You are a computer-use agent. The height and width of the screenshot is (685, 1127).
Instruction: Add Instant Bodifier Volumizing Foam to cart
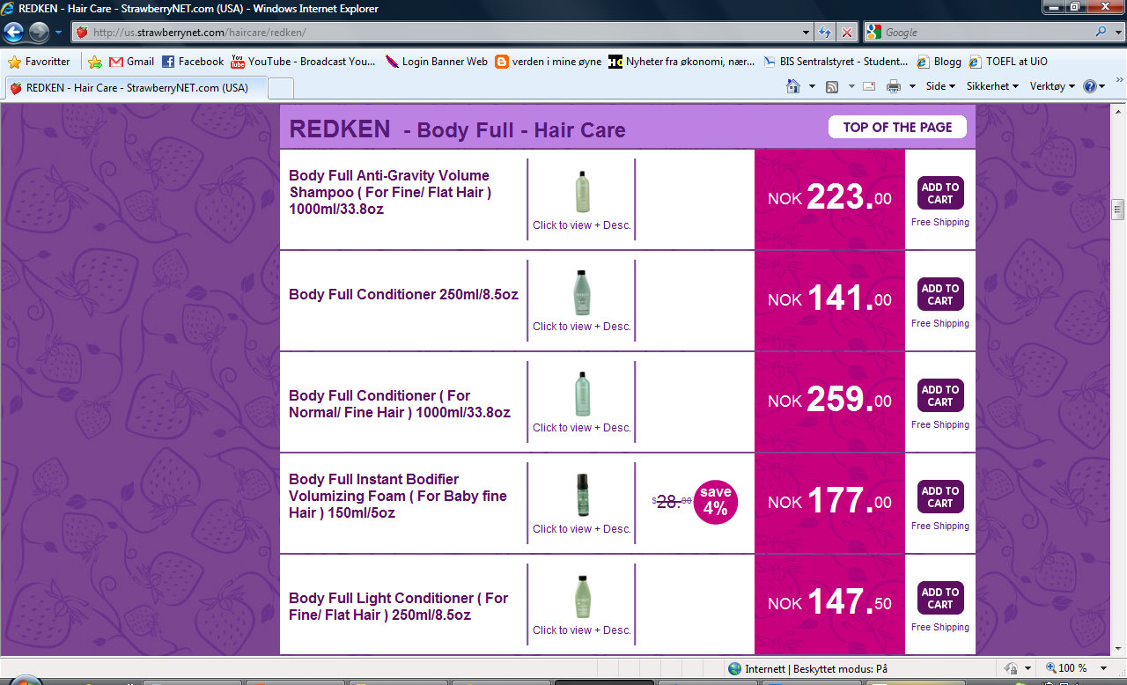[x=940, y=497]
